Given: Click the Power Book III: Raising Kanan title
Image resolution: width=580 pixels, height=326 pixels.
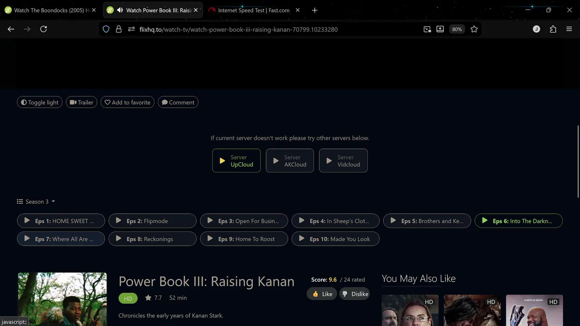Looking at the screenshot, I should coord(207,281).
